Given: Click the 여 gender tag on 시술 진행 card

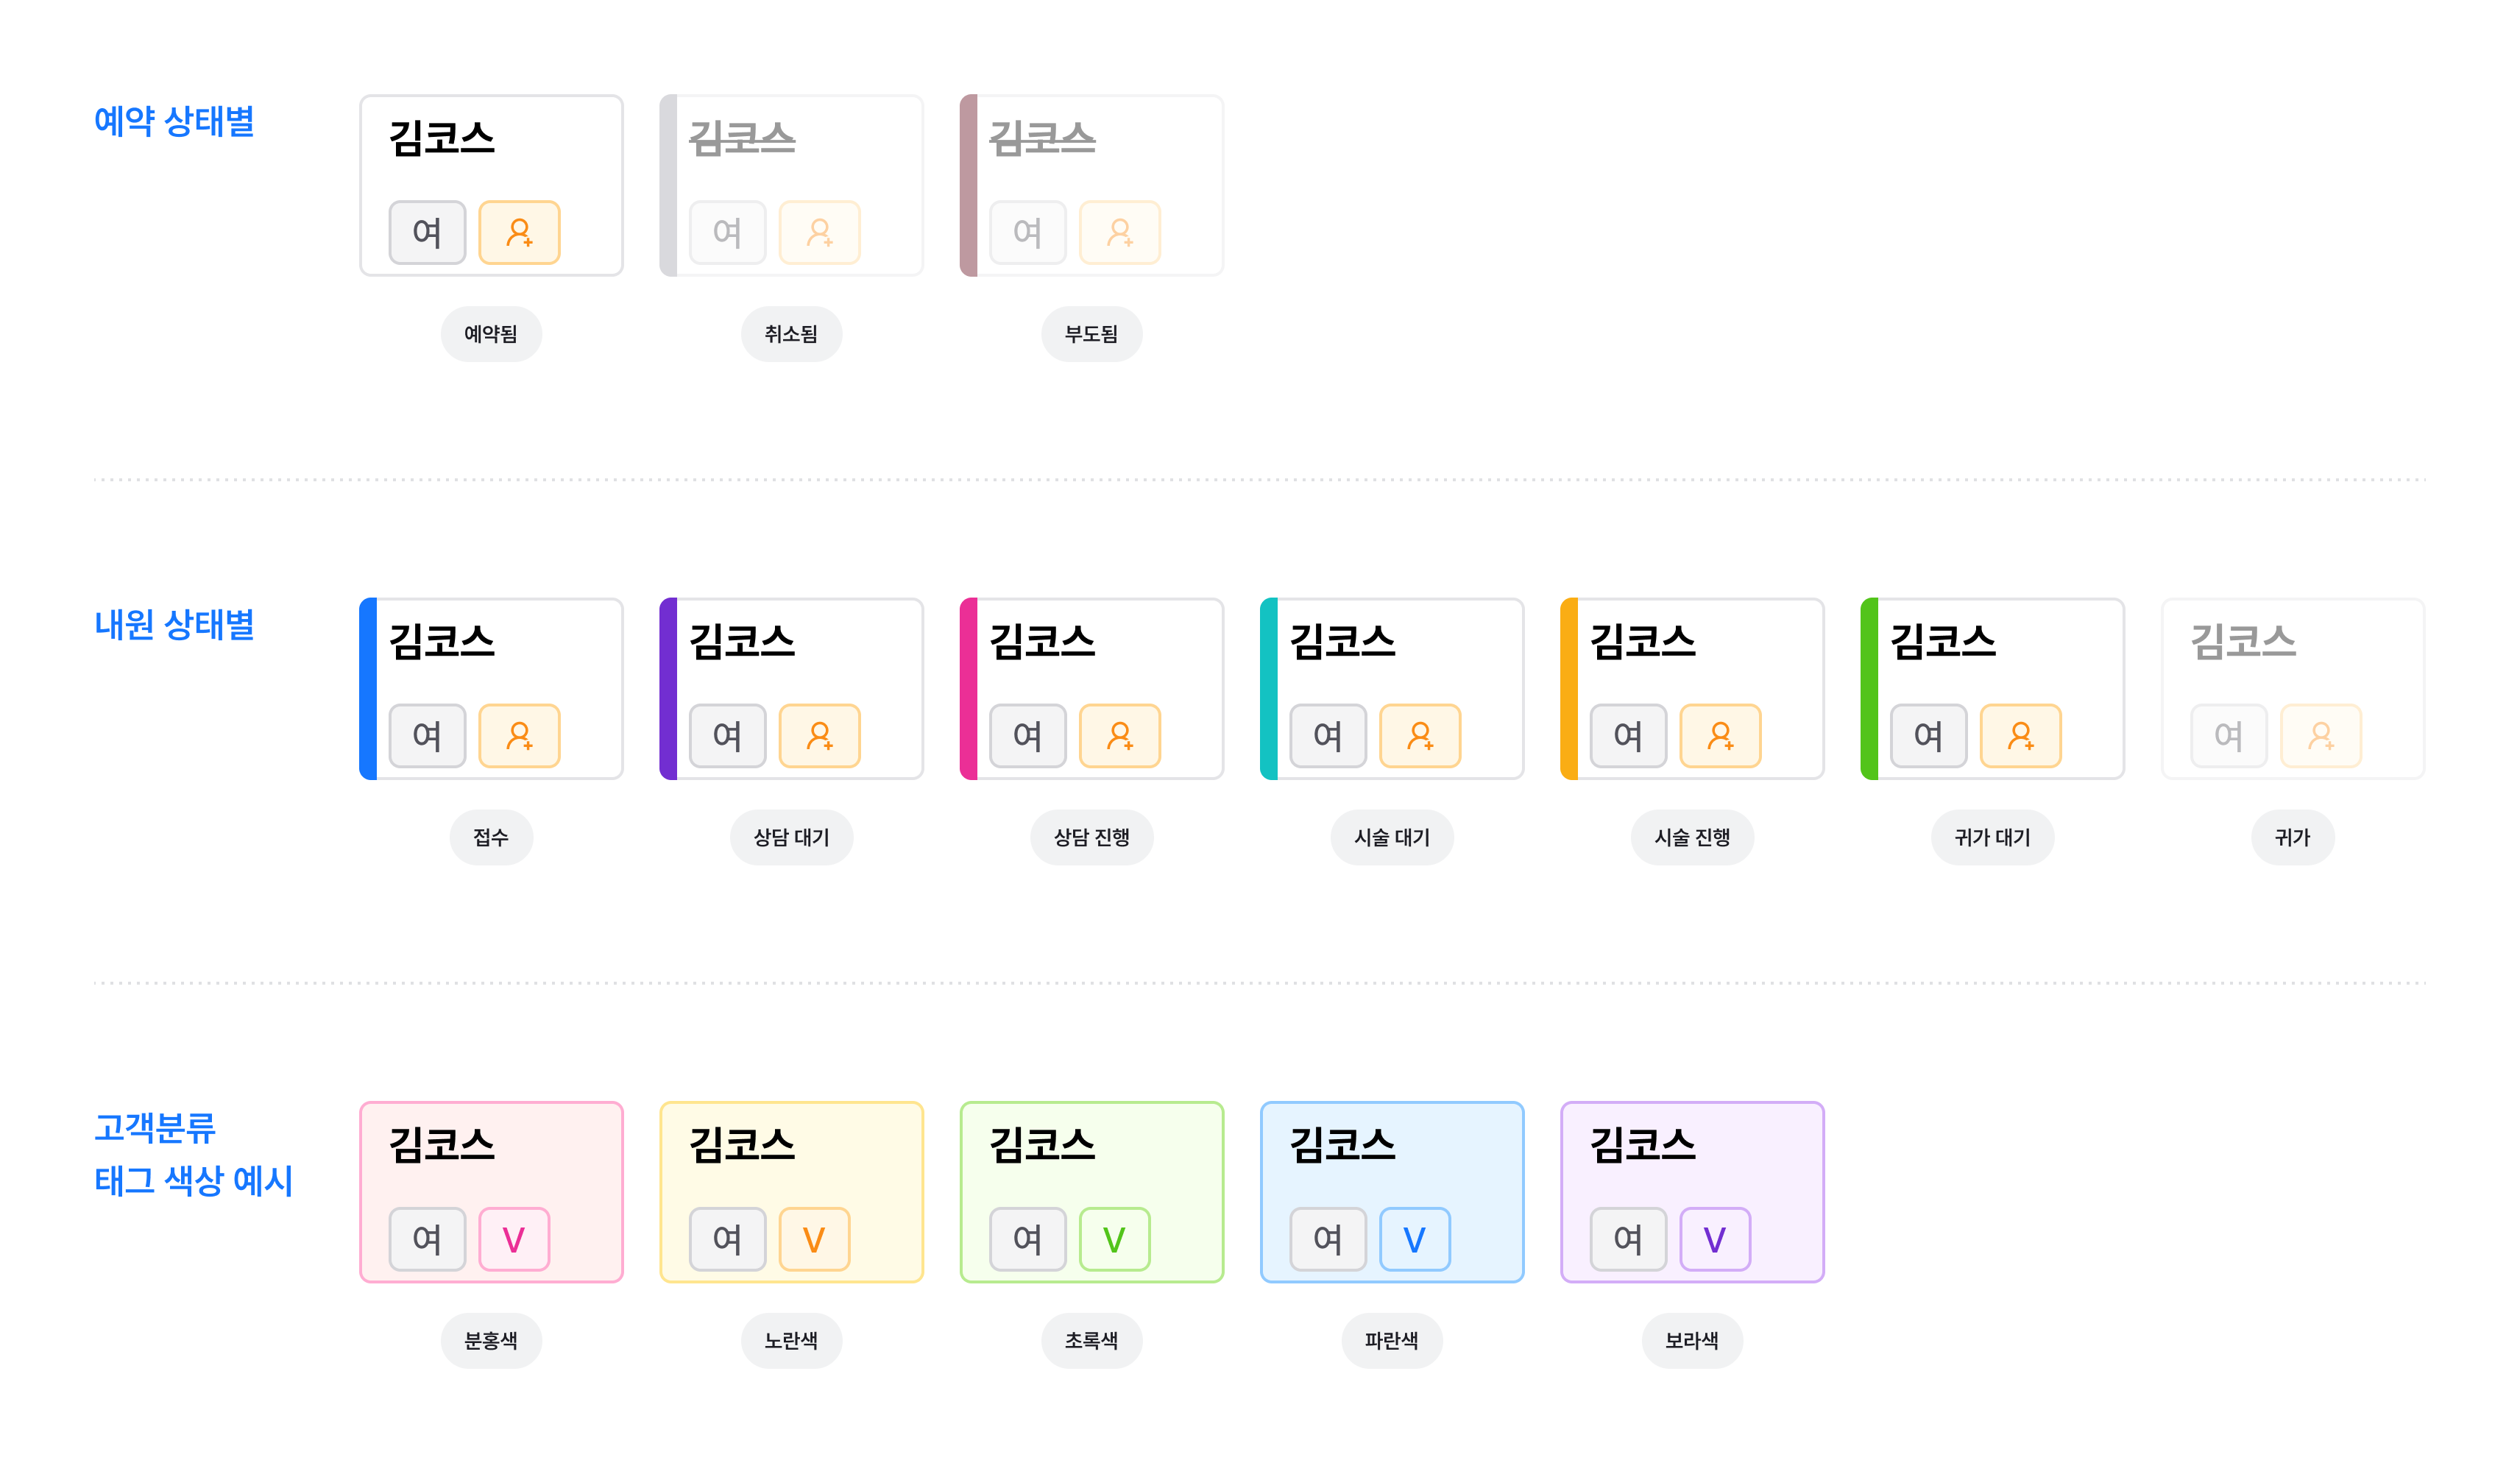Looking at the screenshot, I should [1628, 736].
